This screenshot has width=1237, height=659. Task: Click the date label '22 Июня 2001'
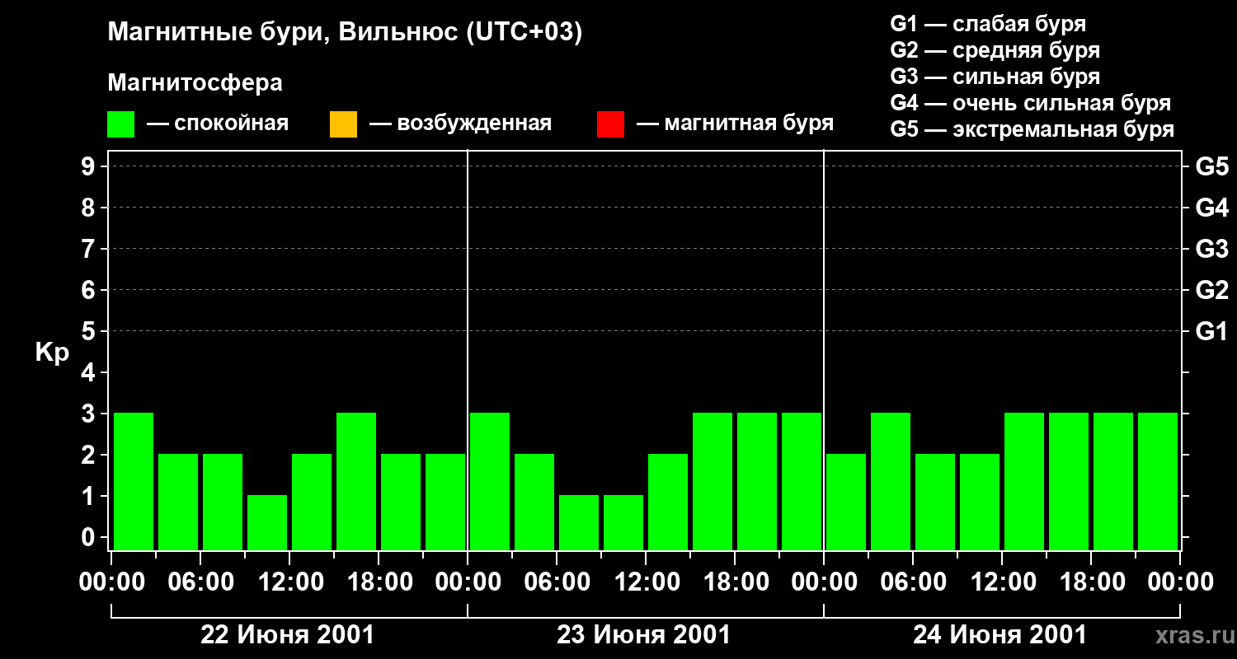(288, 635)
